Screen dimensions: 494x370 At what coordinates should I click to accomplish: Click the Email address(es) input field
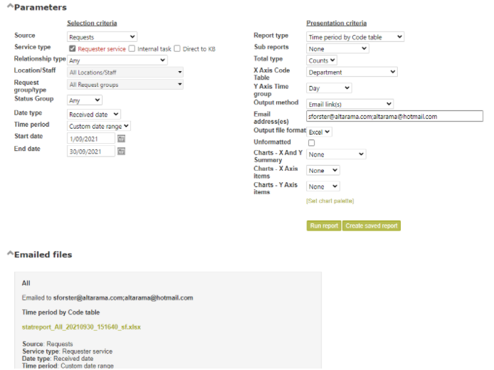(394, 116)
